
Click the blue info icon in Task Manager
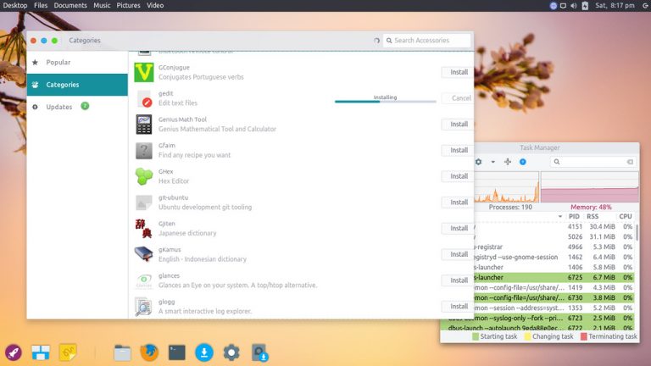tap(523, 162)
